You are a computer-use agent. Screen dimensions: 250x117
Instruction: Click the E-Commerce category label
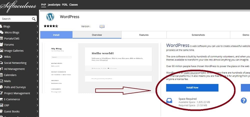(12, 99)
